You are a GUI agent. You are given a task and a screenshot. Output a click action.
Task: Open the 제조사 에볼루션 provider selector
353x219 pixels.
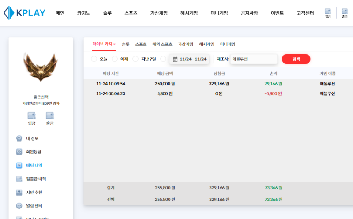coord(253,59)
